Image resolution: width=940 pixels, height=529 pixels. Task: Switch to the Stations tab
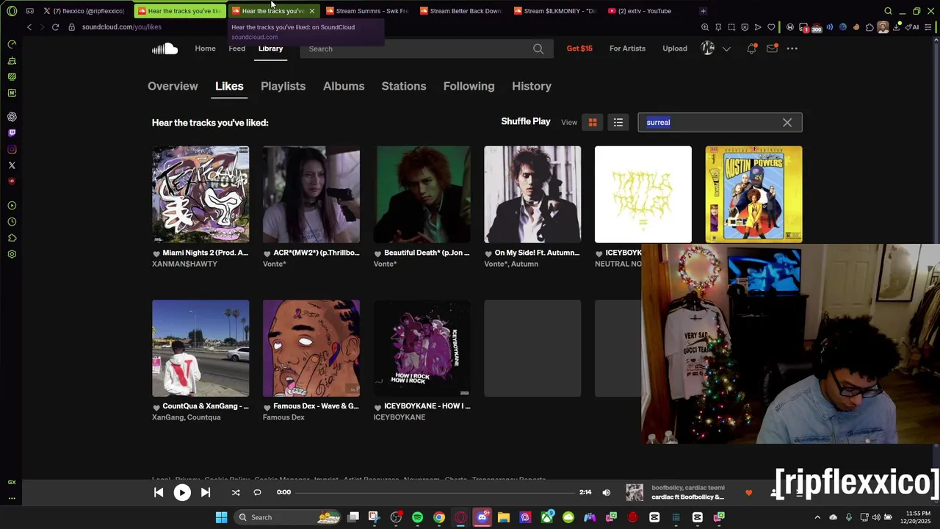[x=404, y=86]
